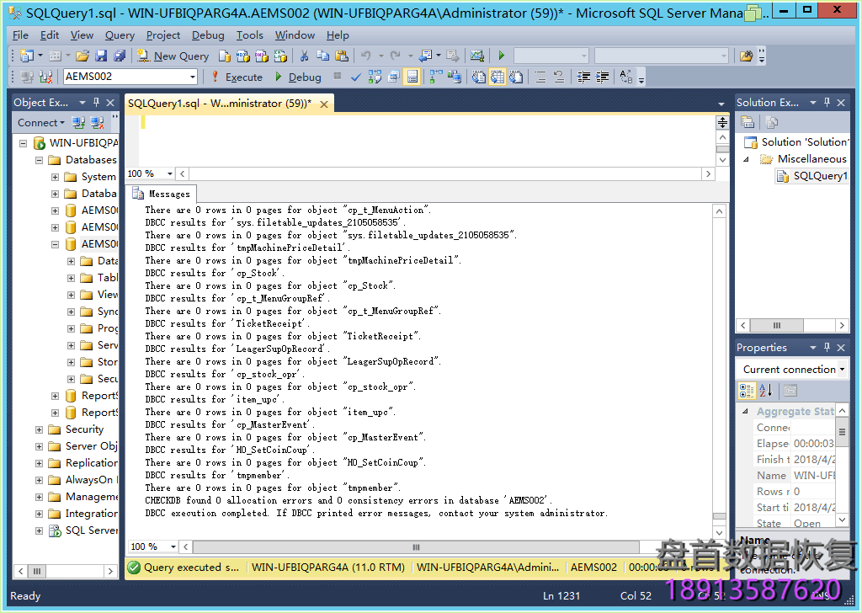Image resolution: width=862 pixels, height=613 pixels.
Task: Cut selection with the scissors icon
Action: pos(304,56)
